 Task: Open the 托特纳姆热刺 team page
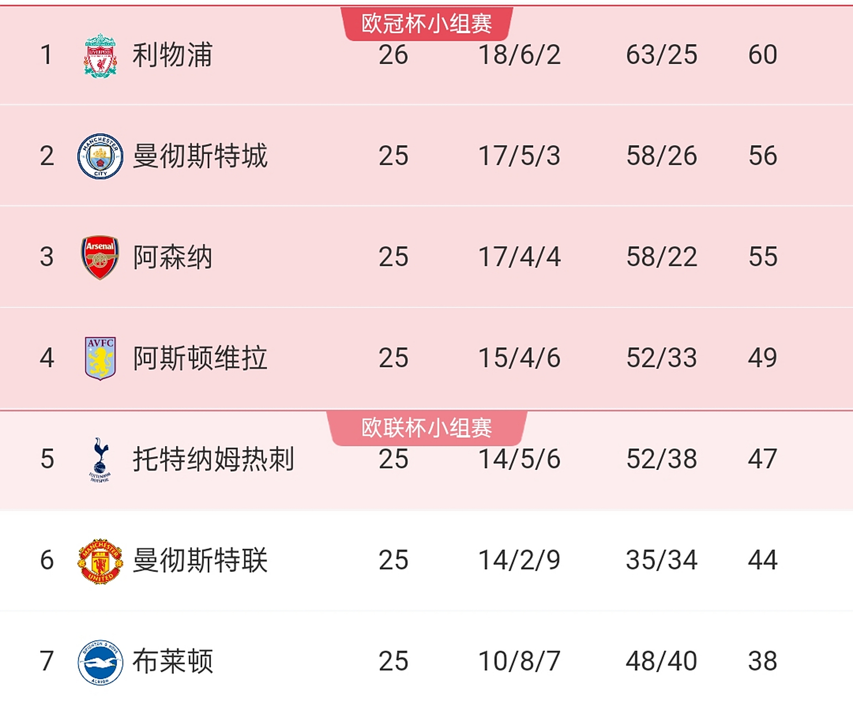click(213, 459)
